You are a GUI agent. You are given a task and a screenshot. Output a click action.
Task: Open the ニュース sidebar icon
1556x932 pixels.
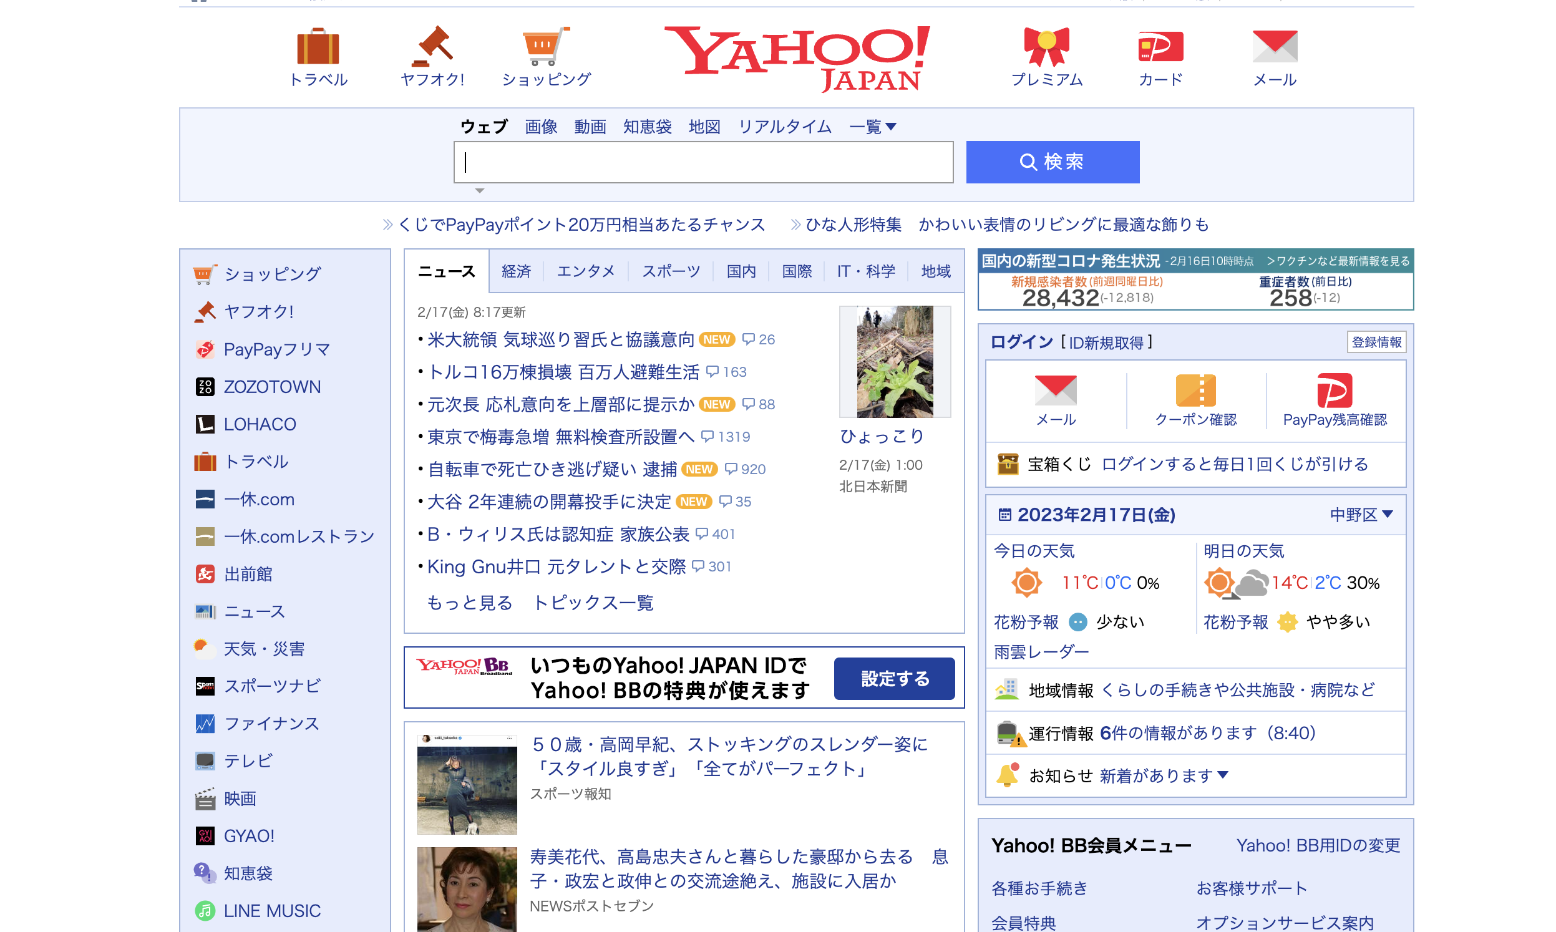click(205, 612)
